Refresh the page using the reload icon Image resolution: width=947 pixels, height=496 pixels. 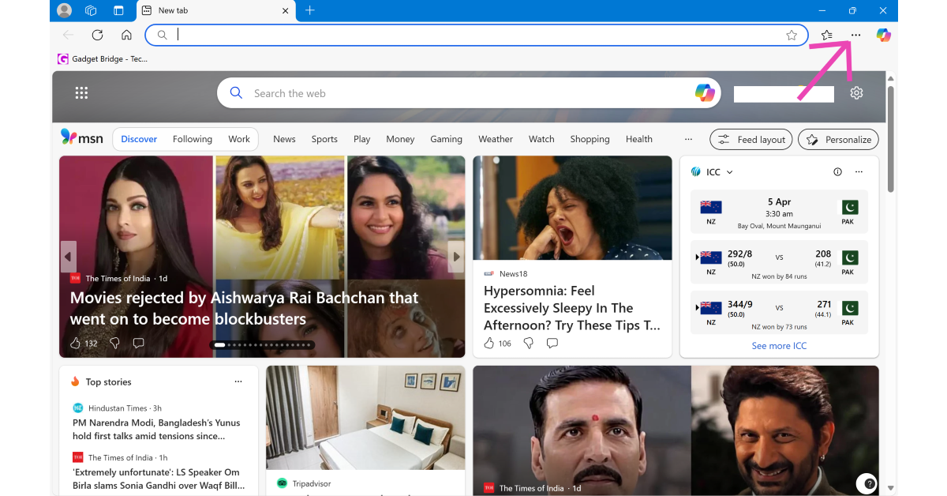pos(97,35)
